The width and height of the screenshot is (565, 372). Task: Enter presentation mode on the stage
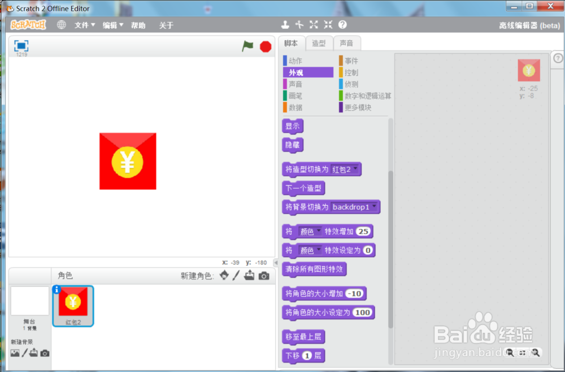(x=20, y=46)
